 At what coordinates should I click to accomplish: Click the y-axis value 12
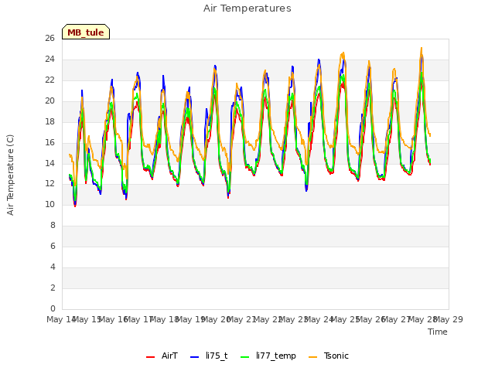(49, 183)
